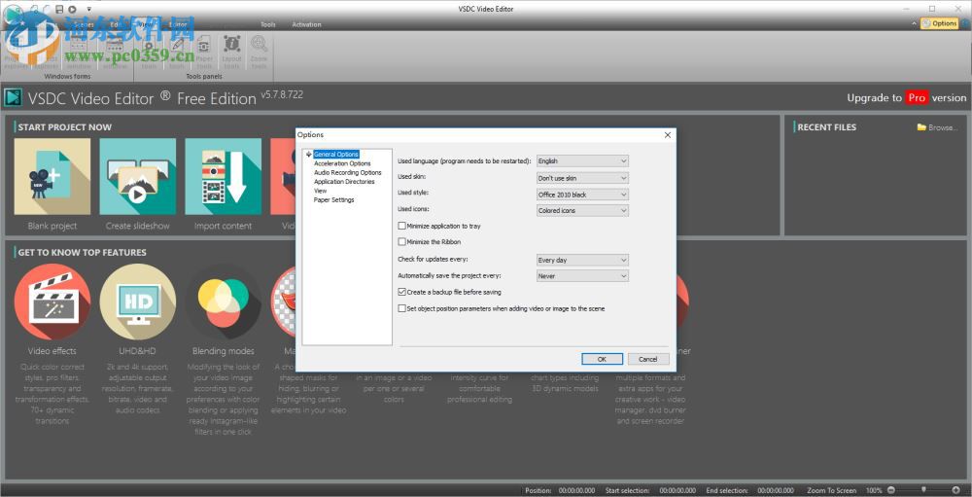The height and width of the screenshot is (497, 972).
Task: Select Application Directories in the tree
Action: point(344,182)
